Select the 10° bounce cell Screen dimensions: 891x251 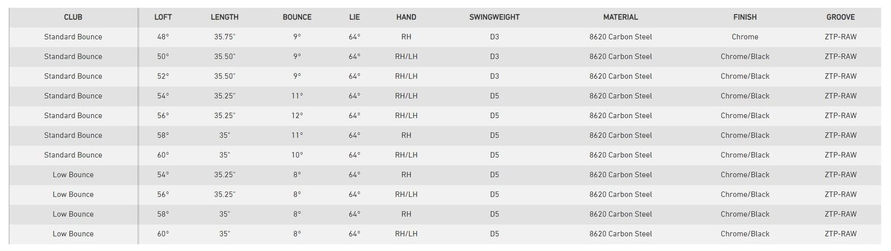click(297, 155)
